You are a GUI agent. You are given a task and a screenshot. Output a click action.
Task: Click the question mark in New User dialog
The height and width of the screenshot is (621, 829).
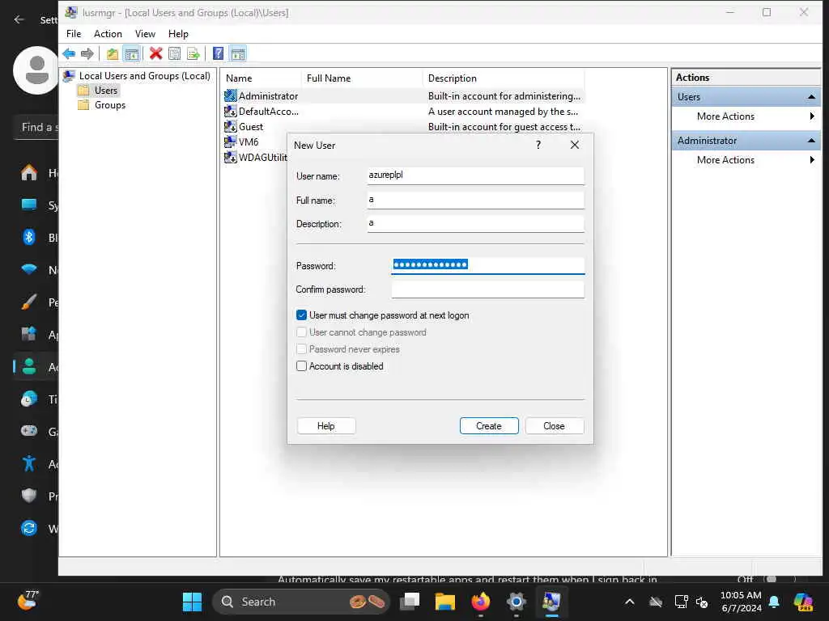pos(538,145)
